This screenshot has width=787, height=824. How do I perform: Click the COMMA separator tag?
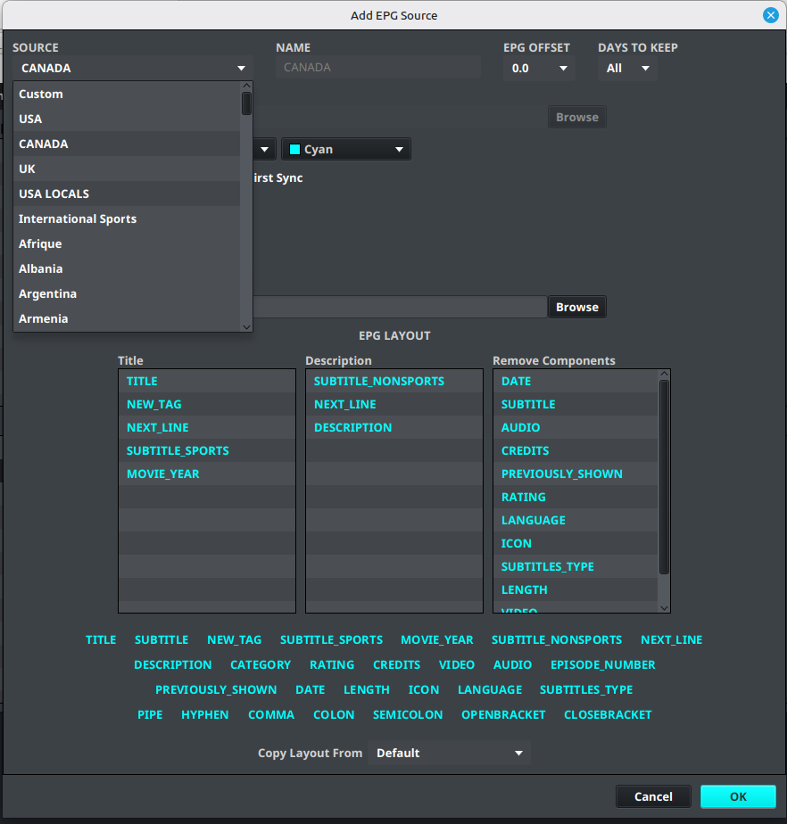coord(270,714)
